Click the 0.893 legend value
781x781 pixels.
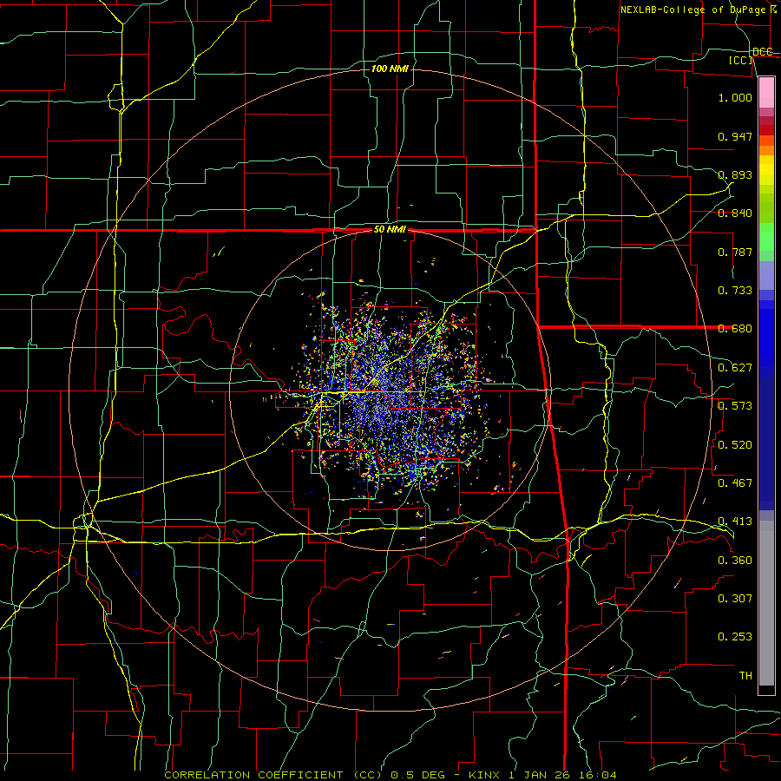(x=735, y=174)
